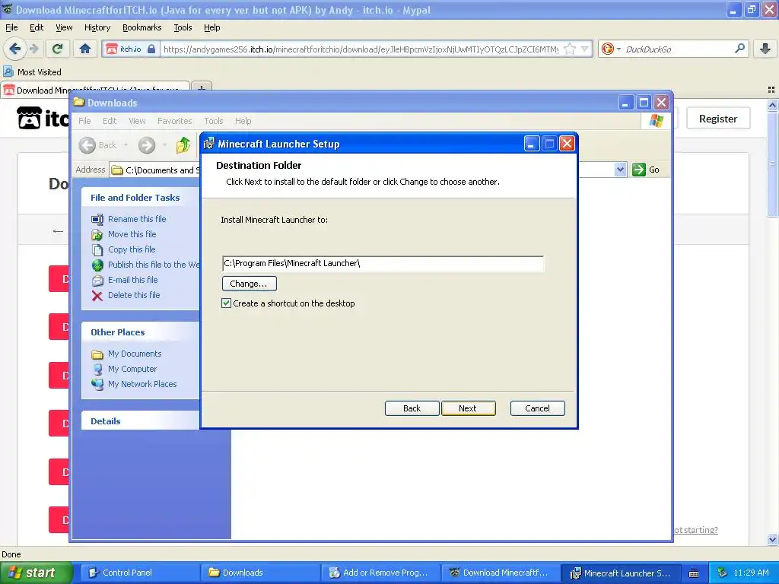Expand the Details panel header
The image size is (779, 584).
tap(140, 421)
